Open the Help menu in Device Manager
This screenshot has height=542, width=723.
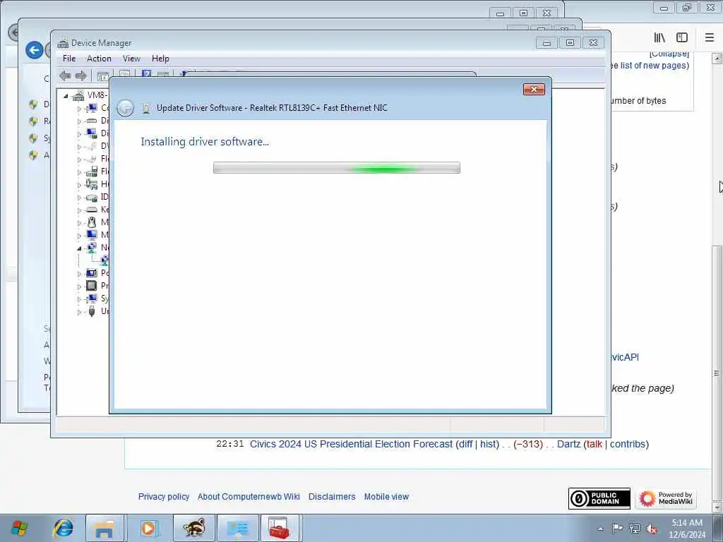coord(160,59)
